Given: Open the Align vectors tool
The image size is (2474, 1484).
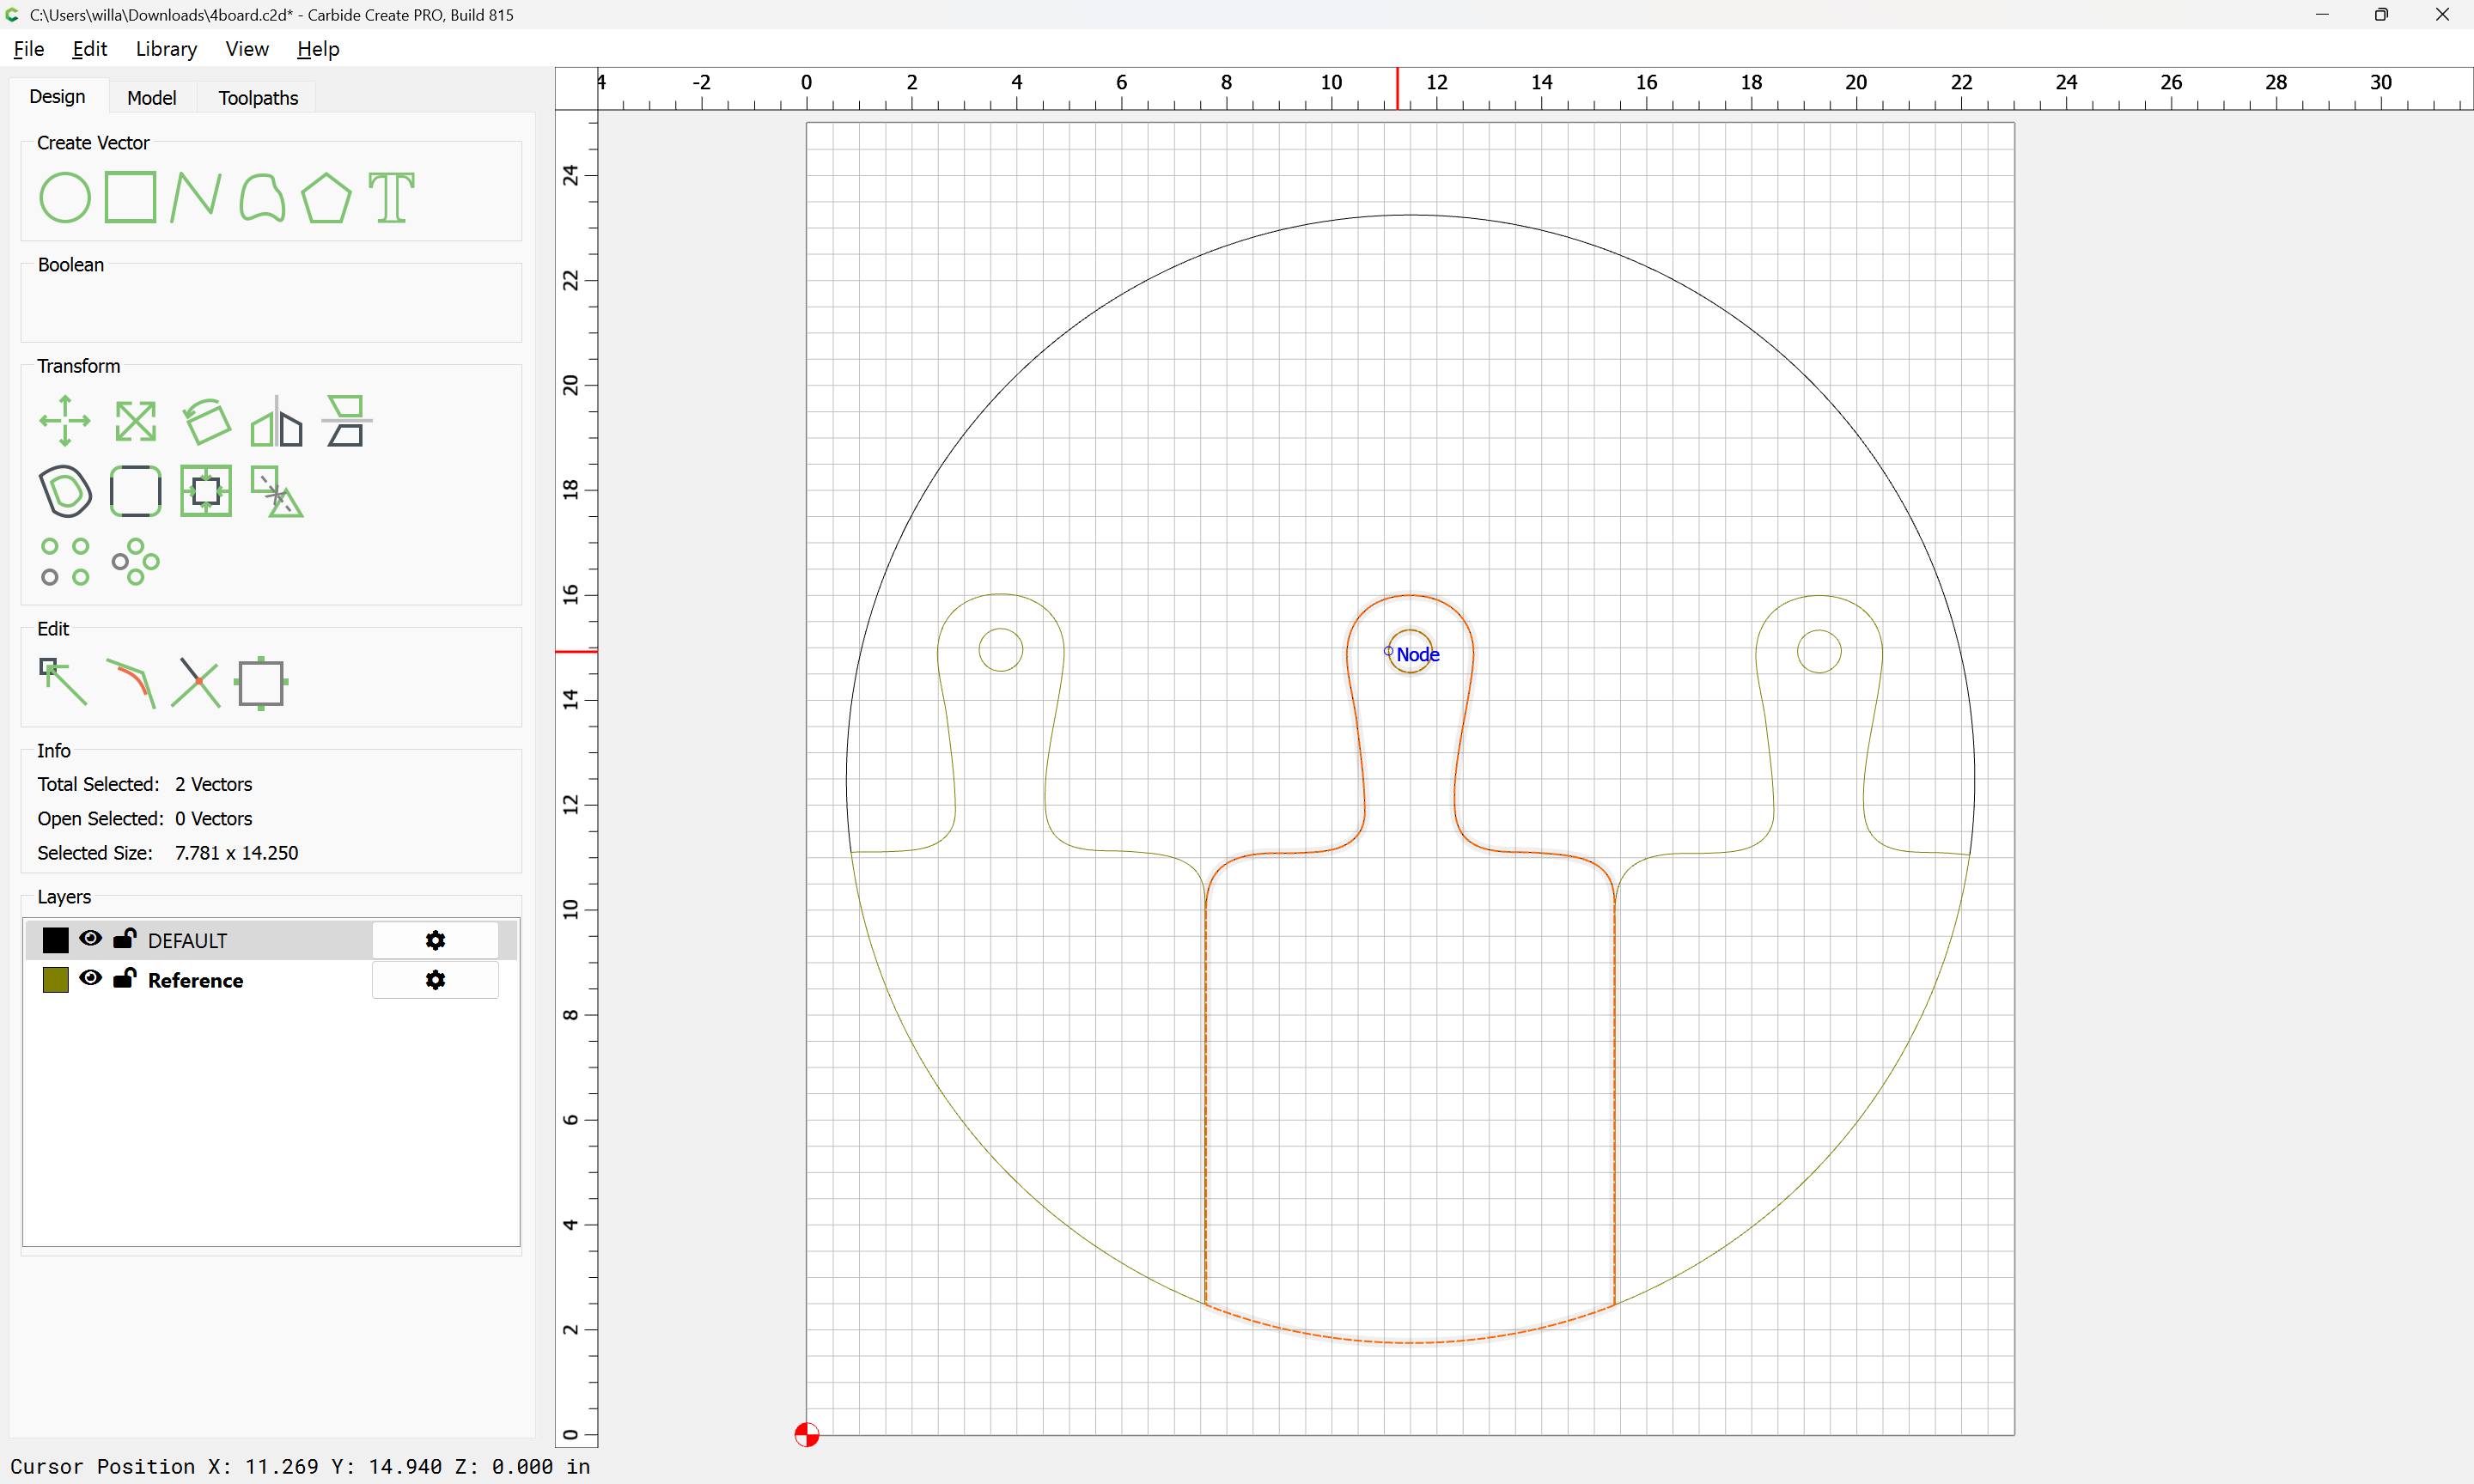Looking at the screenshot, I should tap(347, 421).
